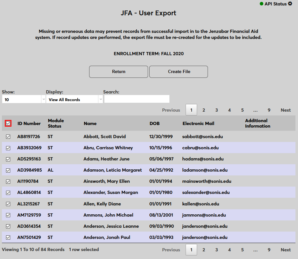Sort by Electronic Mail column header
Viewport: 298px width, 259px height.
pos(198,123)
